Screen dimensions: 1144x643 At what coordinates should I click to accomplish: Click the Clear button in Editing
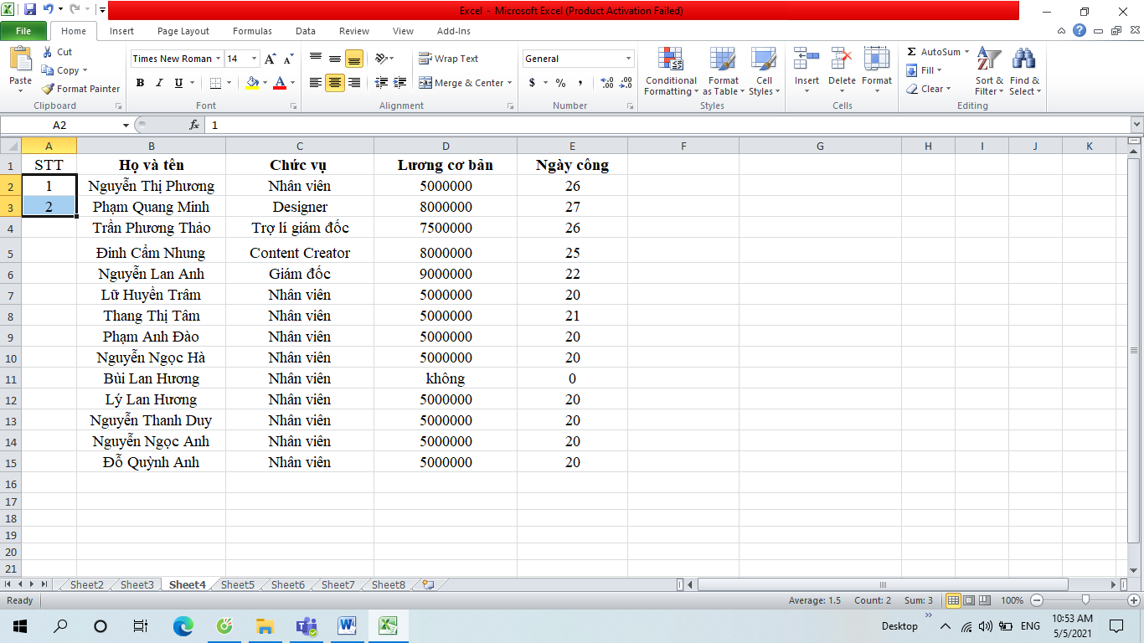[929, 89]
